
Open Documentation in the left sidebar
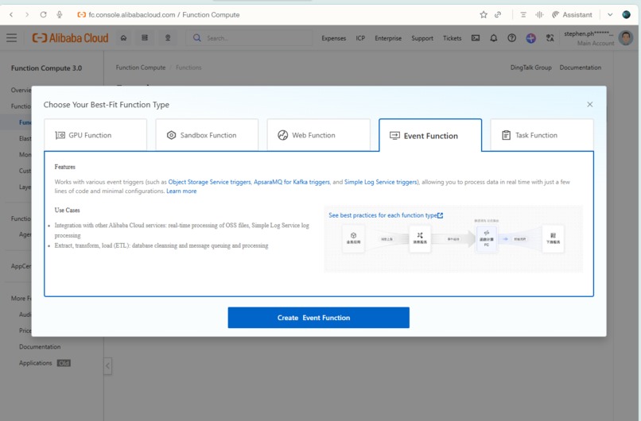pyautogui.click(x=40, y=346)
